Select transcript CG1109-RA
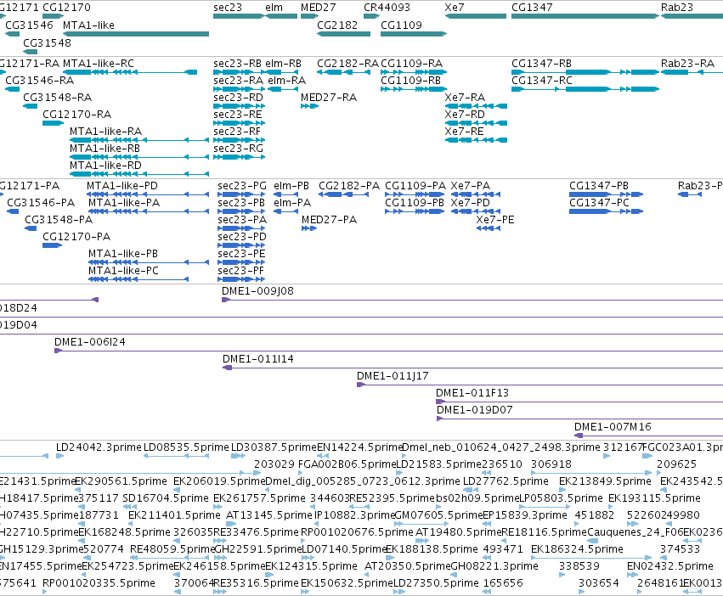 click(414, 72)
